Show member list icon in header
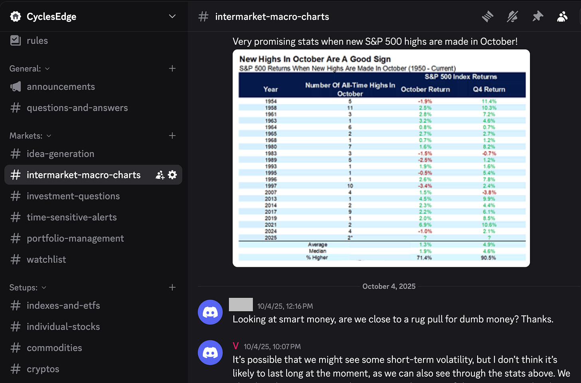581x383 pixels. pos(562,16)
